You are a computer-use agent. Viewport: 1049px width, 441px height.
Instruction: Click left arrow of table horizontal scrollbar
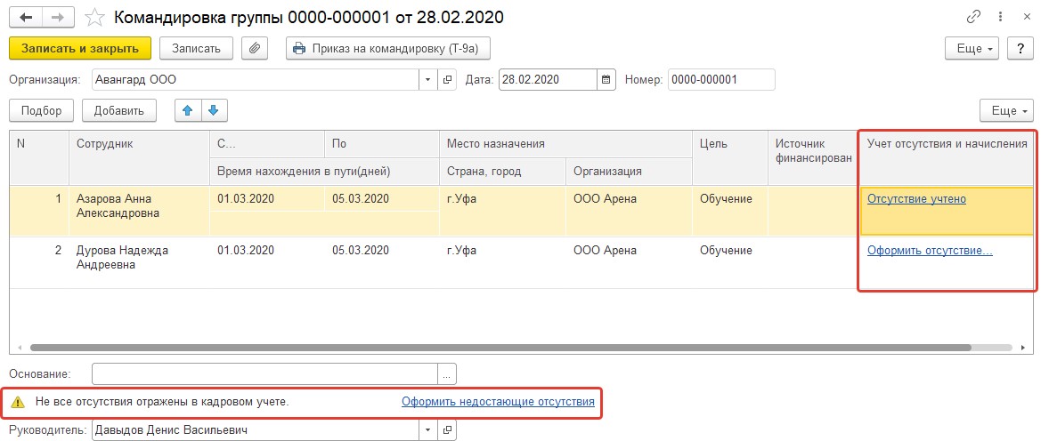pos(19,348)
